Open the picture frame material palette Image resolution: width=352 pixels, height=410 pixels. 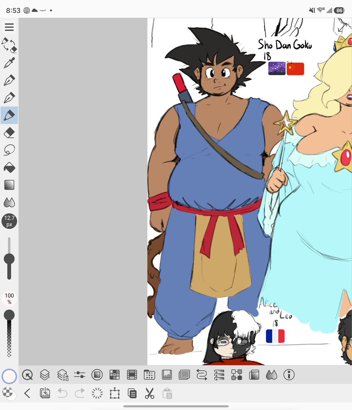167,375
